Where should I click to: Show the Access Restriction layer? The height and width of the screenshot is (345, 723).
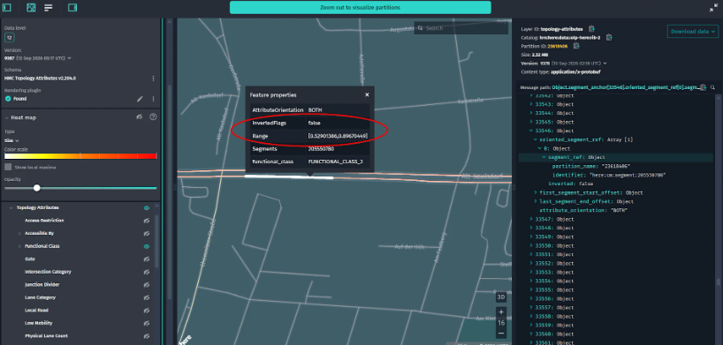click(x=146, y=221)
